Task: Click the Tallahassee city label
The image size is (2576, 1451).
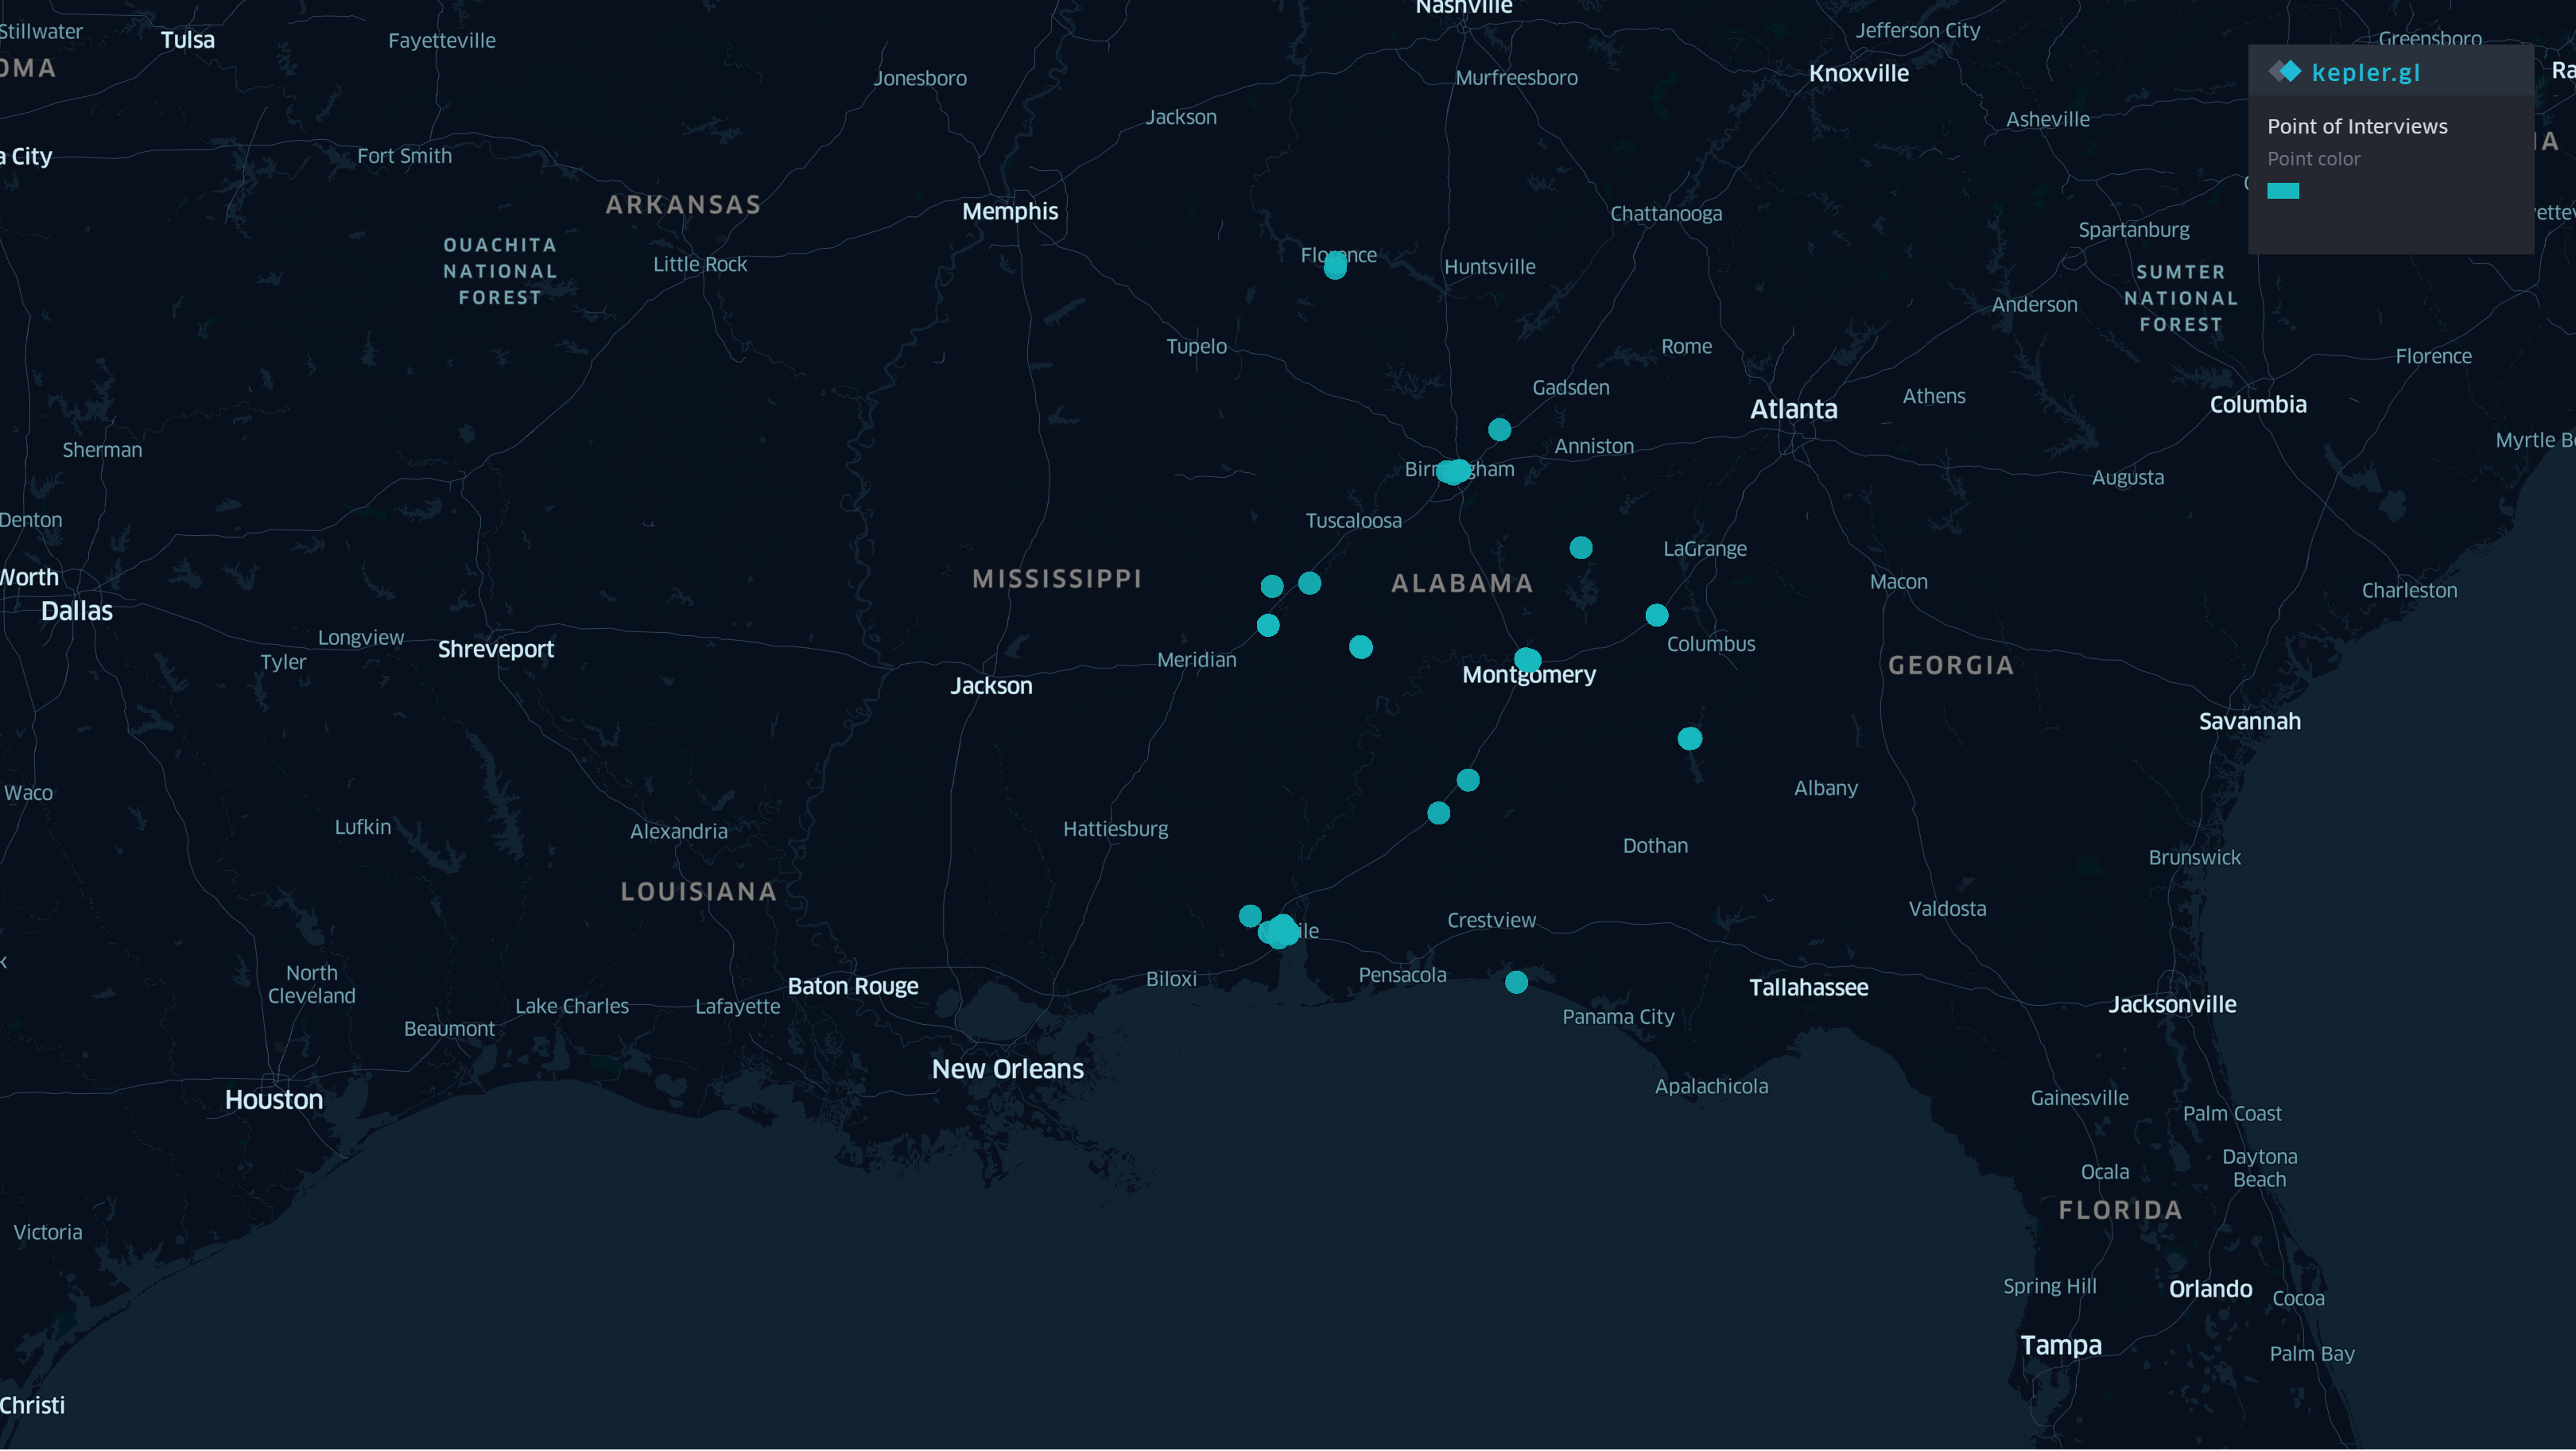Action: coord(1808,988)
